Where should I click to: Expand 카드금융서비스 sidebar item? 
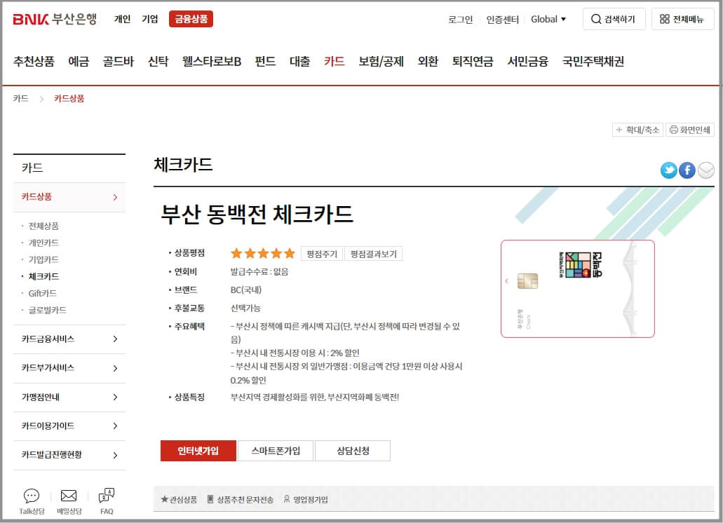(x=69, y=339)
